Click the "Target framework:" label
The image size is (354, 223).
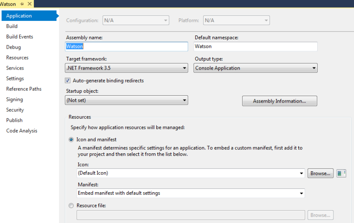click(86, 59)
